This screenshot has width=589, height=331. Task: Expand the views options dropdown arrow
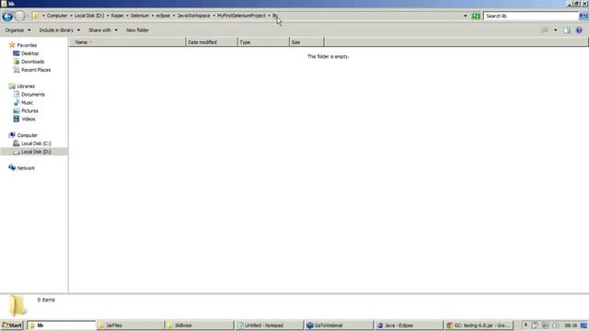[x=556, y=30]
